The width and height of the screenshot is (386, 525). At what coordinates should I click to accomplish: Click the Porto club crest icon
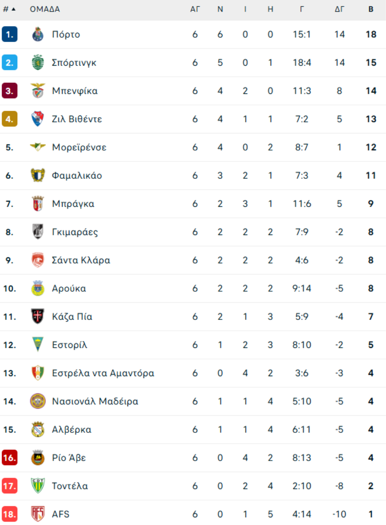coord(38,34)
